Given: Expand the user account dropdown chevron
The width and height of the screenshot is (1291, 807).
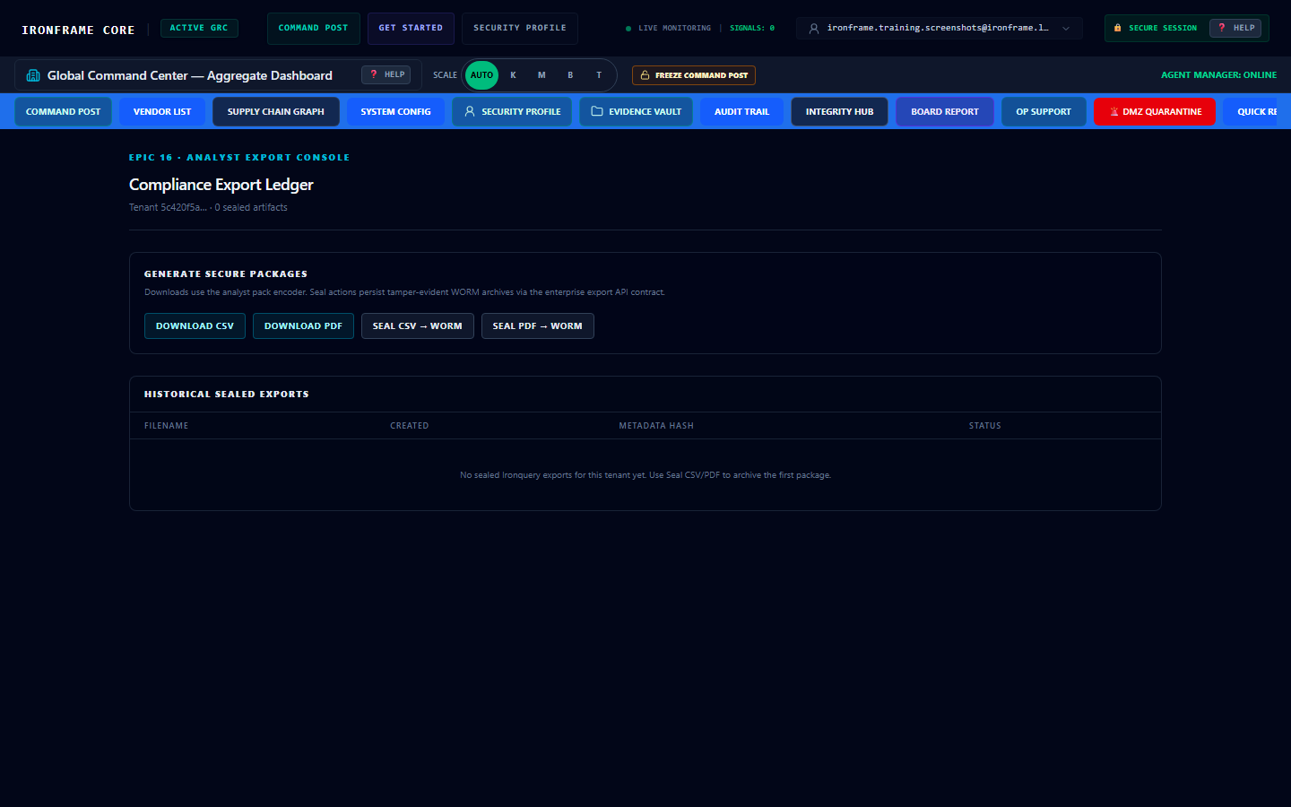Looking at the screenshot, I should (1066, 29).
